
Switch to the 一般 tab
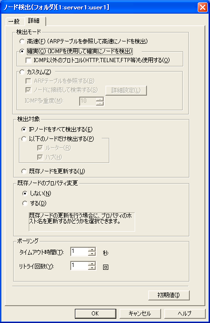point(15,22)
